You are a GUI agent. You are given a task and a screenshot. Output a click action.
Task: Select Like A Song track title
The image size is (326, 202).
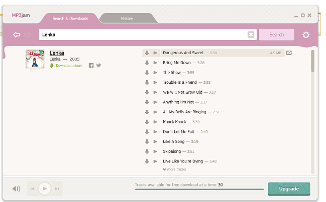(174, 142)
